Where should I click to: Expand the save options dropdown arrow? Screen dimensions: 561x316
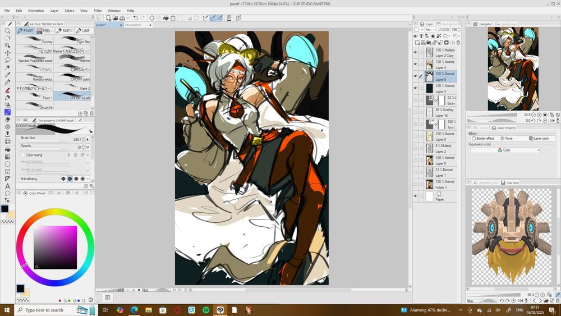click(x=128, y=18)
